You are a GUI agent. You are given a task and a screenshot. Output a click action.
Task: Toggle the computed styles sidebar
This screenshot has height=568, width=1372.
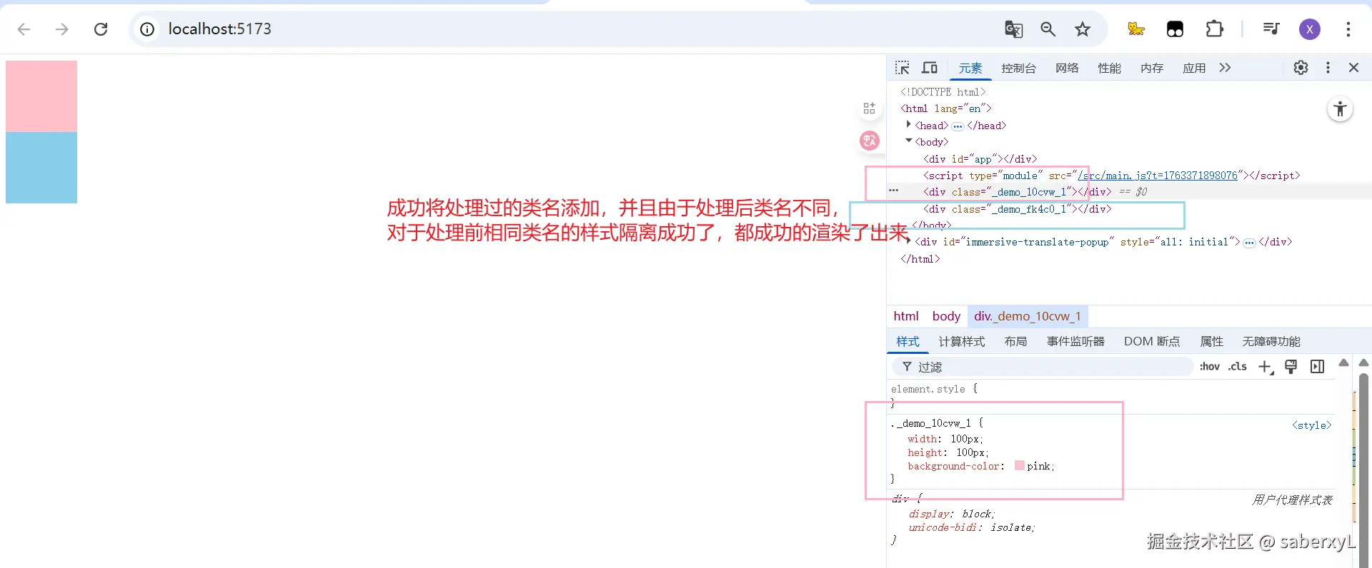click(x=1317, y=367)
